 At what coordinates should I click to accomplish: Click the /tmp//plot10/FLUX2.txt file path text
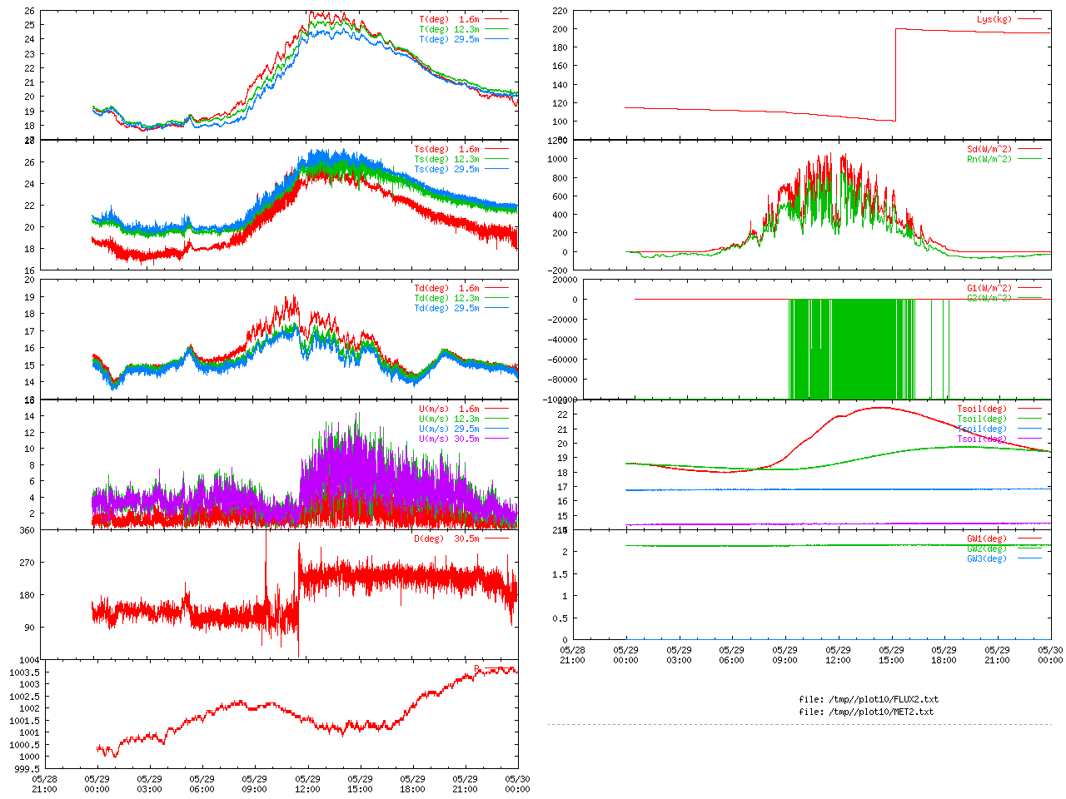tap(868, 699)
